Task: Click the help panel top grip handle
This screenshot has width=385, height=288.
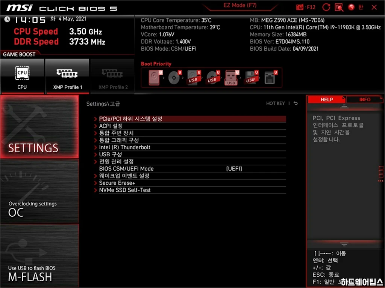Action: pos(344,106)
